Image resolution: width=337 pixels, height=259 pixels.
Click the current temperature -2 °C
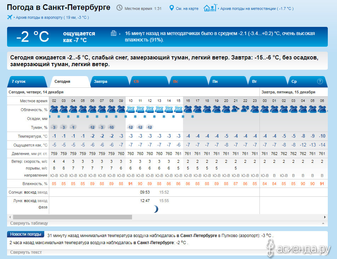pos(33,36)
